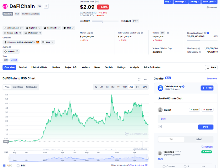Switch chart to Price view

click(7, 87)
